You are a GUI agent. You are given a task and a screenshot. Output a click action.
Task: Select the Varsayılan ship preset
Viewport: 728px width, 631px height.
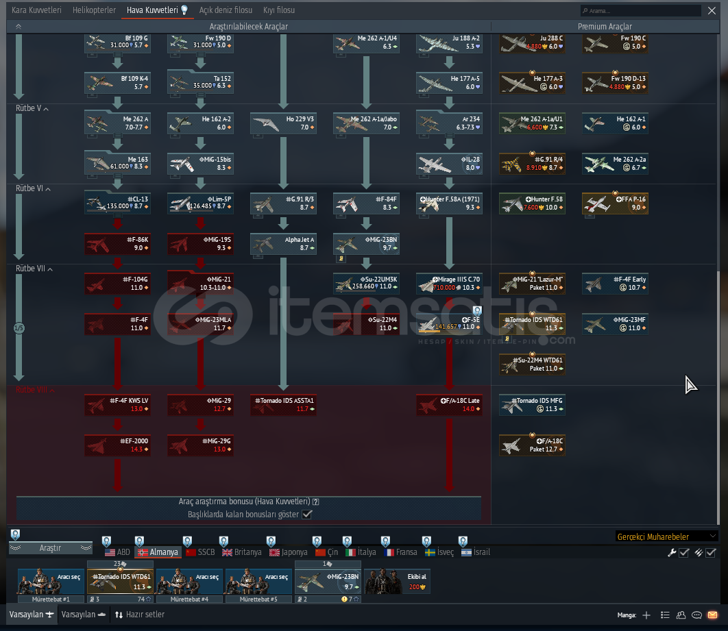coord(84,615)
